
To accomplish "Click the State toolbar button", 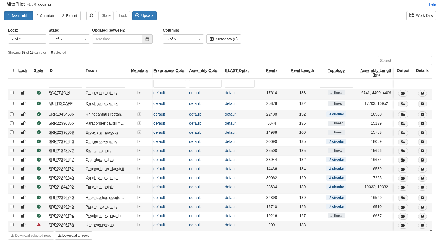I will coord(106,16).
